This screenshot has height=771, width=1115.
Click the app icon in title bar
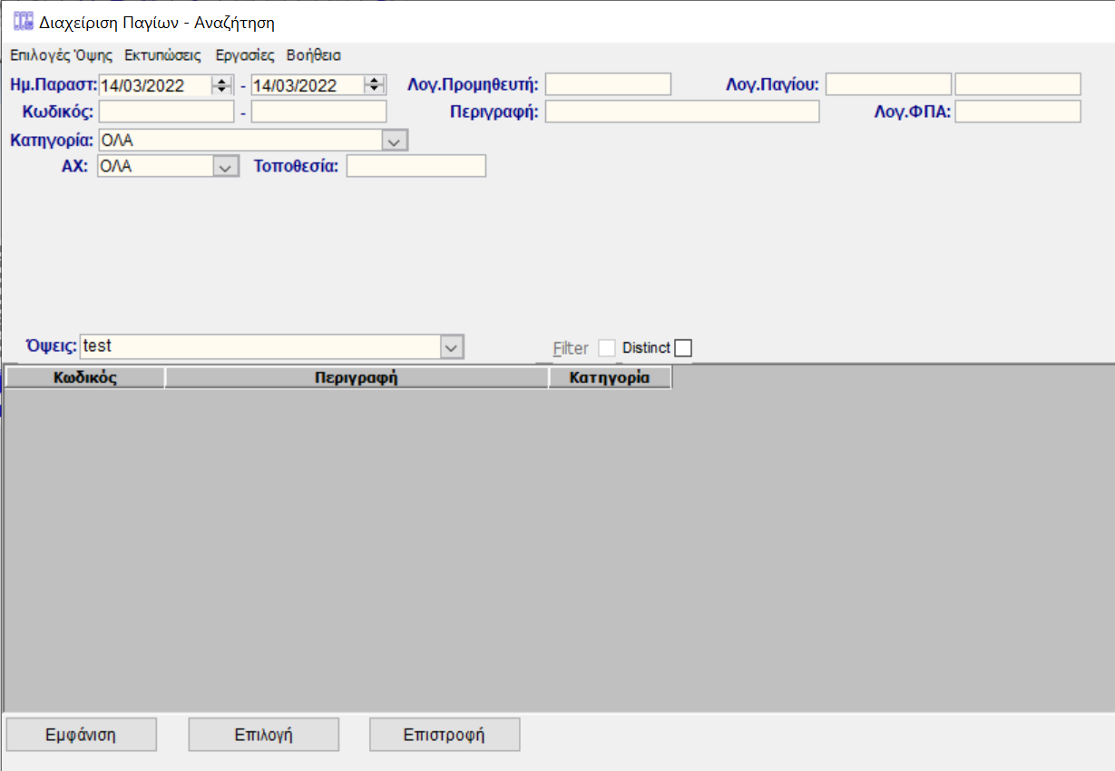click(x=24, y=21)
